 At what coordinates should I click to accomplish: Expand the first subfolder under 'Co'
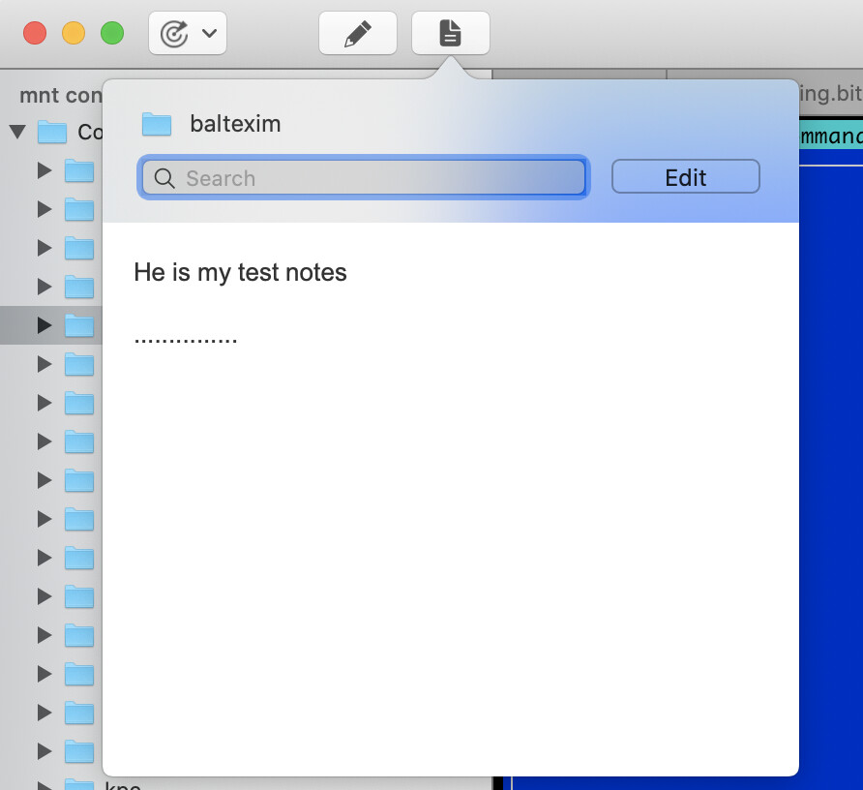(44, 170)
